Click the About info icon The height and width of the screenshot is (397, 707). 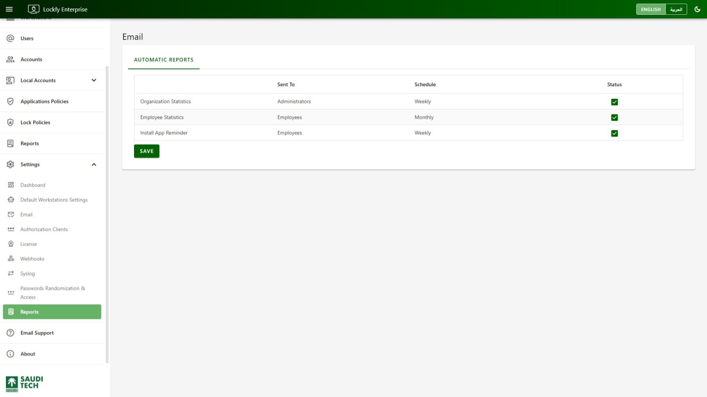point(11,354)
